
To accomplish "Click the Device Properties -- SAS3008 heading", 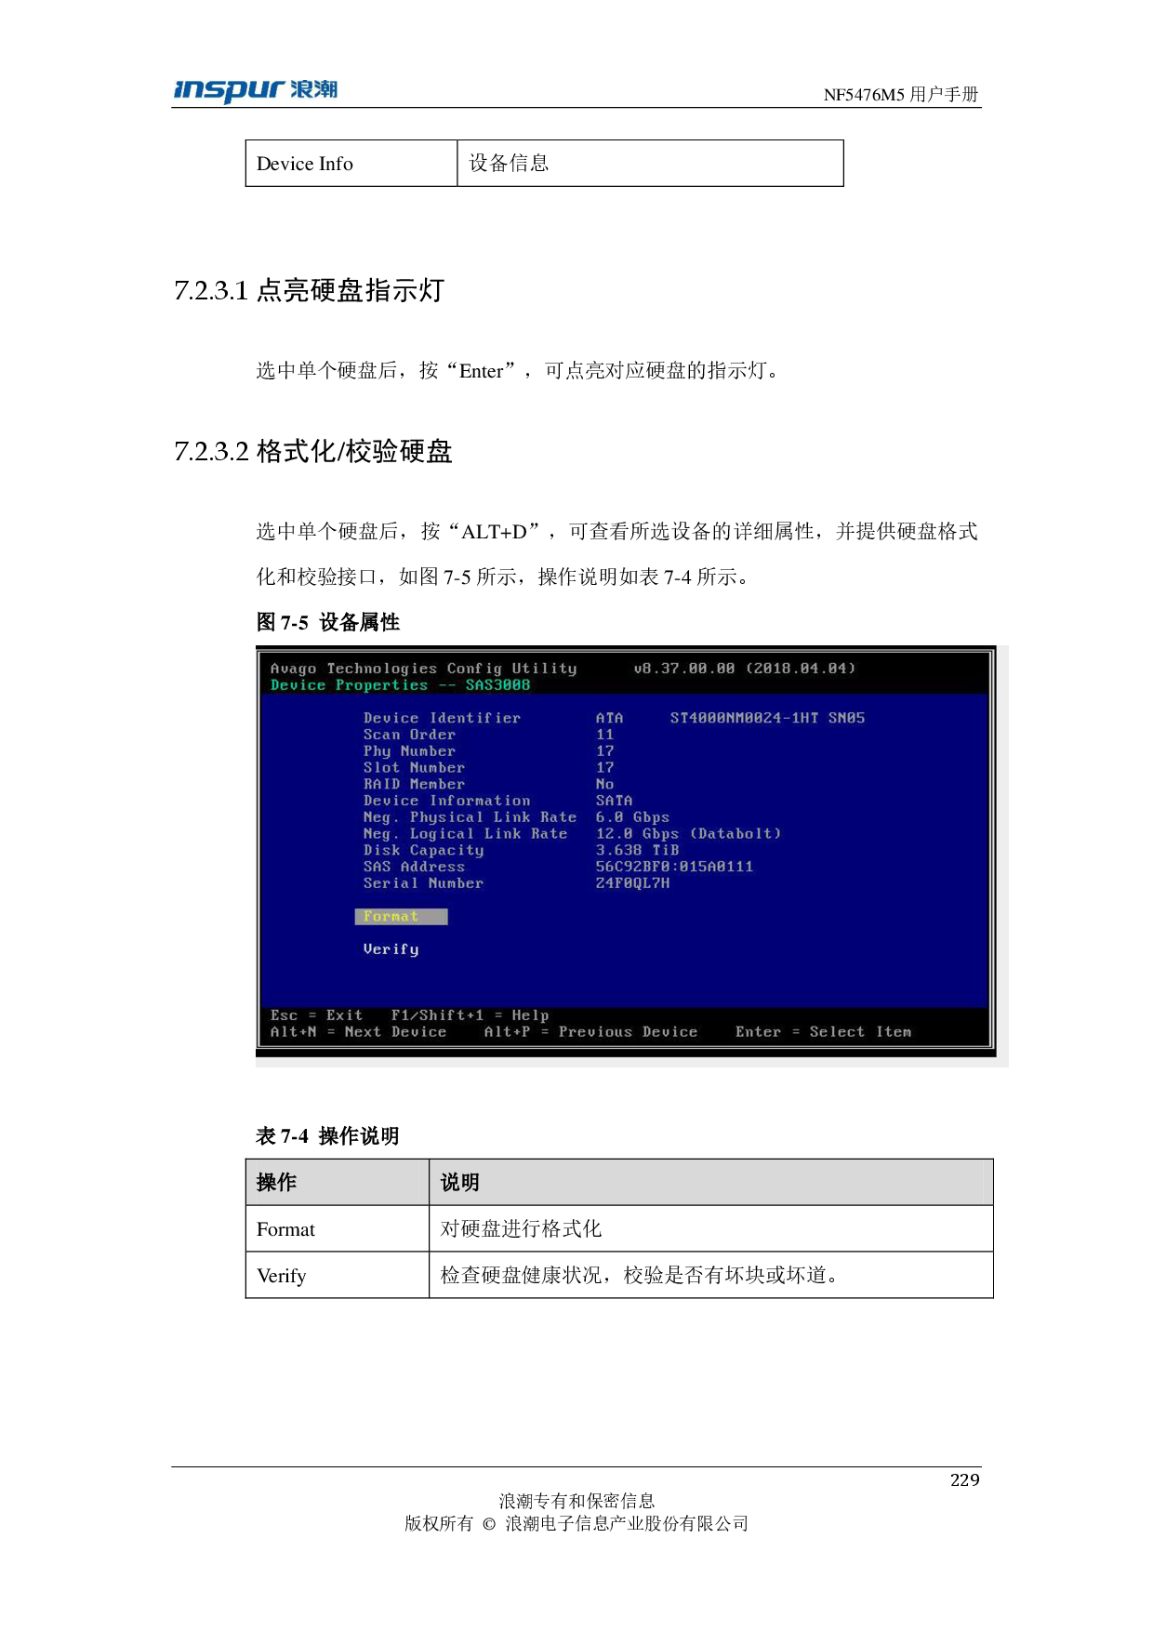I will click(400, 685).
